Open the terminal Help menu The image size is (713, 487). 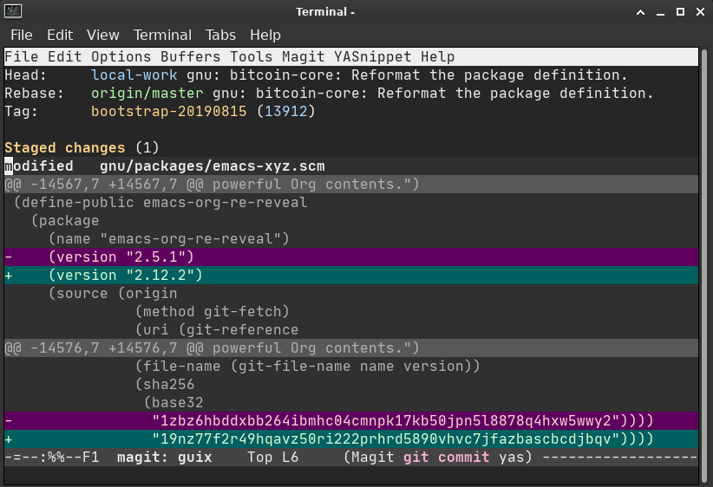[265, 35]
